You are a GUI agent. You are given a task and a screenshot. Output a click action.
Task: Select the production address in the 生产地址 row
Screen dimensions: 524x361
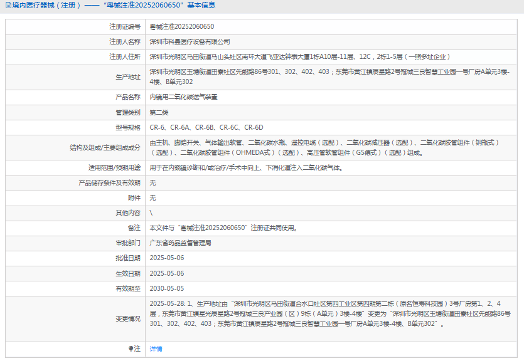pyautogui.click(x=329, y=76)
